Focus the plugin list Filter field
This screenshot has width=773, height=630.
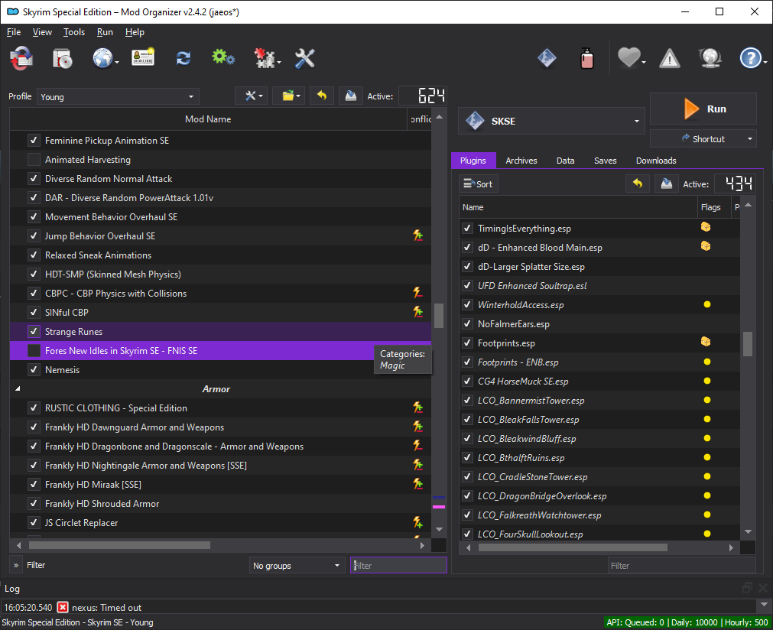(681, 566)
